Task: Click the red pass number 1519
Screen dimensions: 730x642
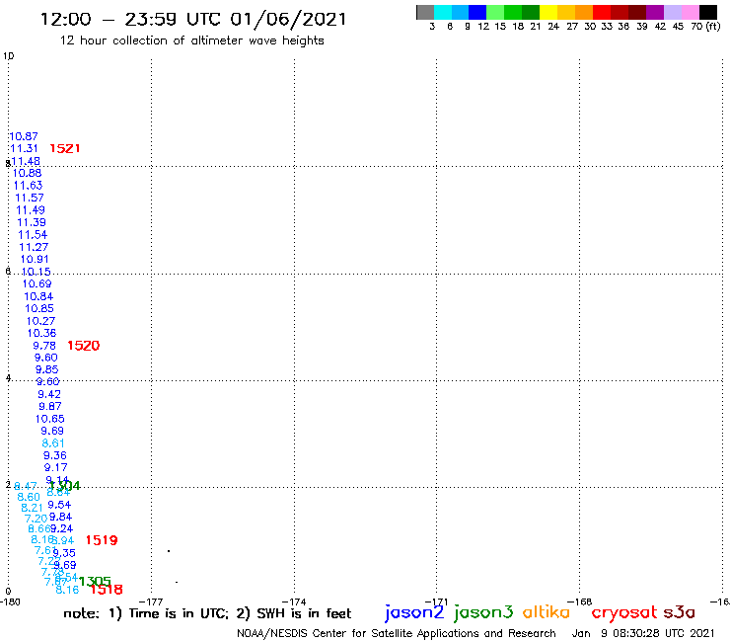Action: click(x=102, y=540)
